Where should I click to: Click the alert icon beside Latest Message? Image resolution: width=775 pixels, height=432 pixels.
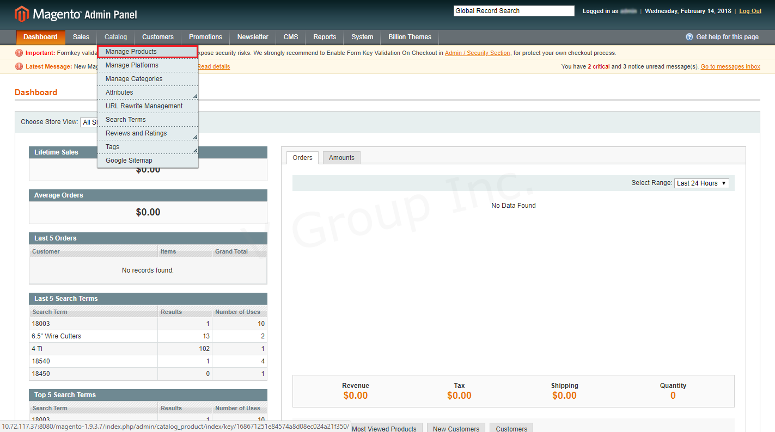click(x=19, y=66)
